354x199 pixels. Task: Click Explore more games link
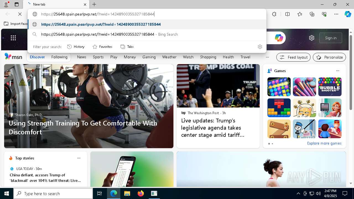(324, 143)
